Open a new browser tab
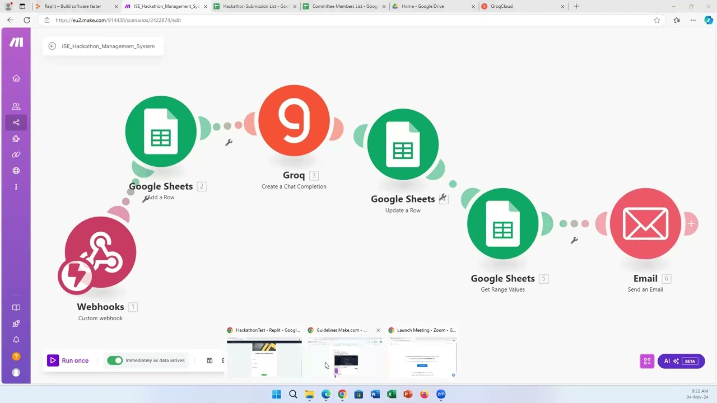 point(576,6)
